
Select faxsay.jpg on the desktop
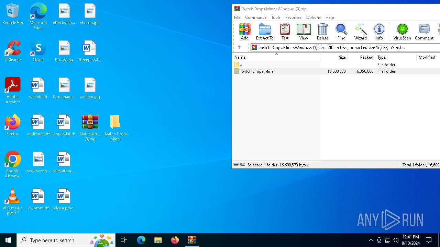64,51
